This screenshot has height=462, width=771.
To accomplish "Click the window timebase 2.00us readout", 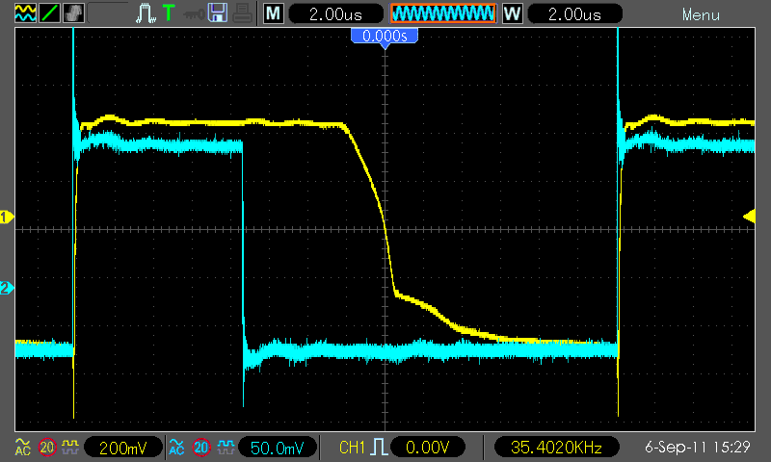I will (574, 13).
